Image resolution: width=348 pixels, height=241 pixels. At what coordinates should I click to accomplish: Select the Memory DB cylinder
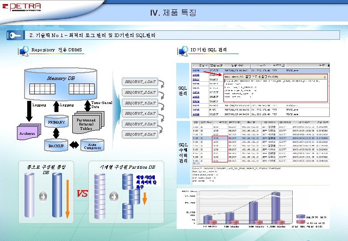click(x=60, y=84)
